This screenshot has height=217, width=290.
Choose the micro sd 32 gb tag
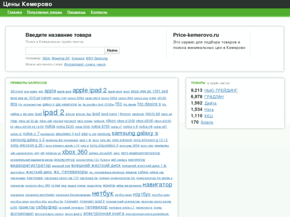coord(28,121)
